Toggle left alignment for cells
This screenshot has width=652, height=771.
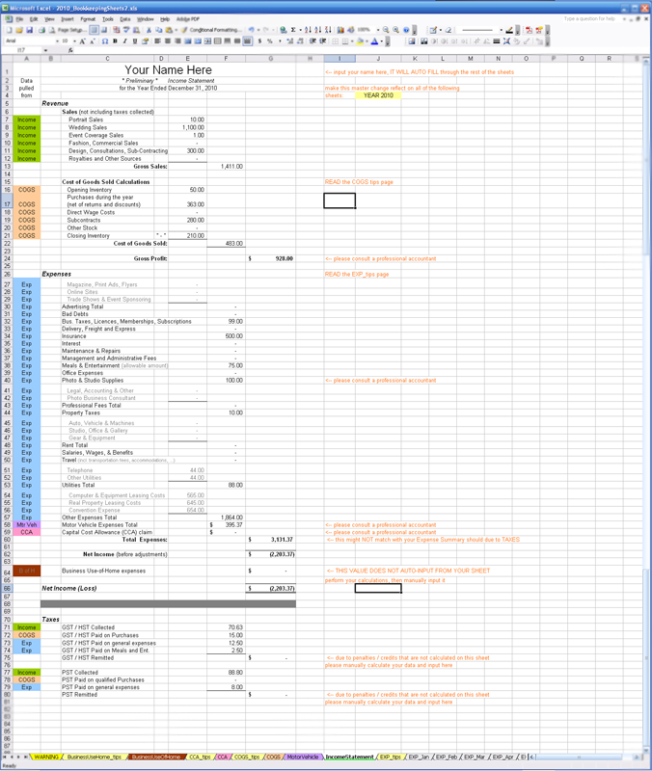157,40
